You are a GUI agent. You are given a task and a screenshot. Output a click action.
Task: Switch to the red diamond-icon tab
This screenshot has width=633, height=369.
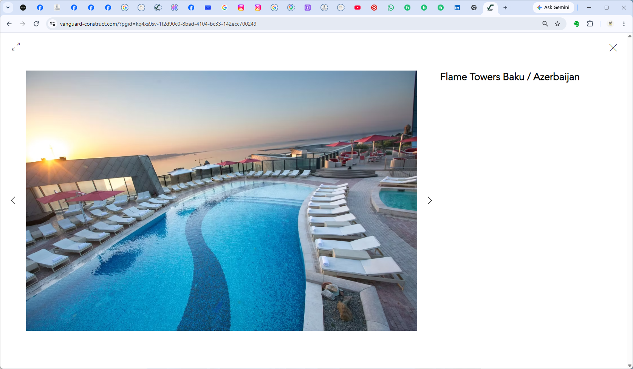click(x=374, y=8)
